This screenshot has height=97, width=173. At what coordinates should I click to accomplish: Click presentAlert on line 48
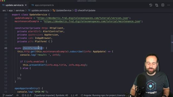pyautogui.click(x=38, y=65)
